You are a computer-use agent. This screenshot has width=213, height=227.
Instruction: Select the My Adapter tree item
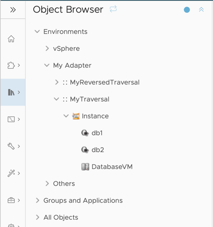click(x=72, y=66)
